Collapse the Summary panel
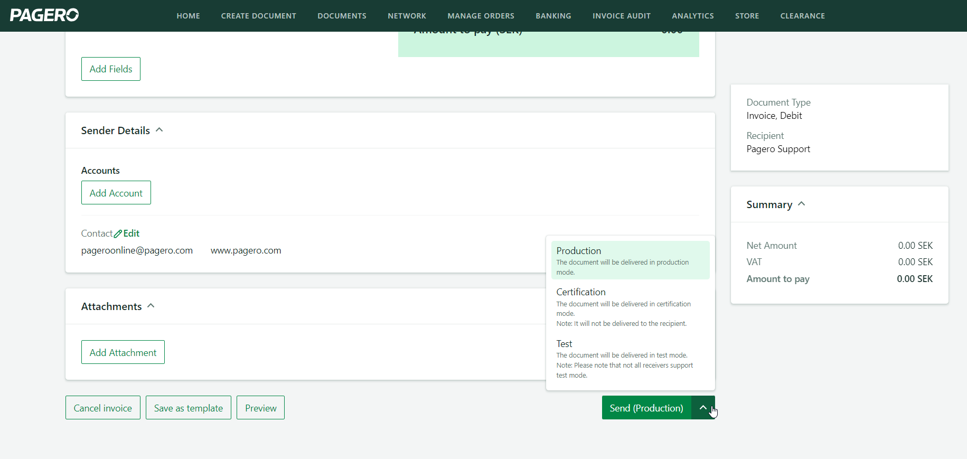 tap(802, 204)
